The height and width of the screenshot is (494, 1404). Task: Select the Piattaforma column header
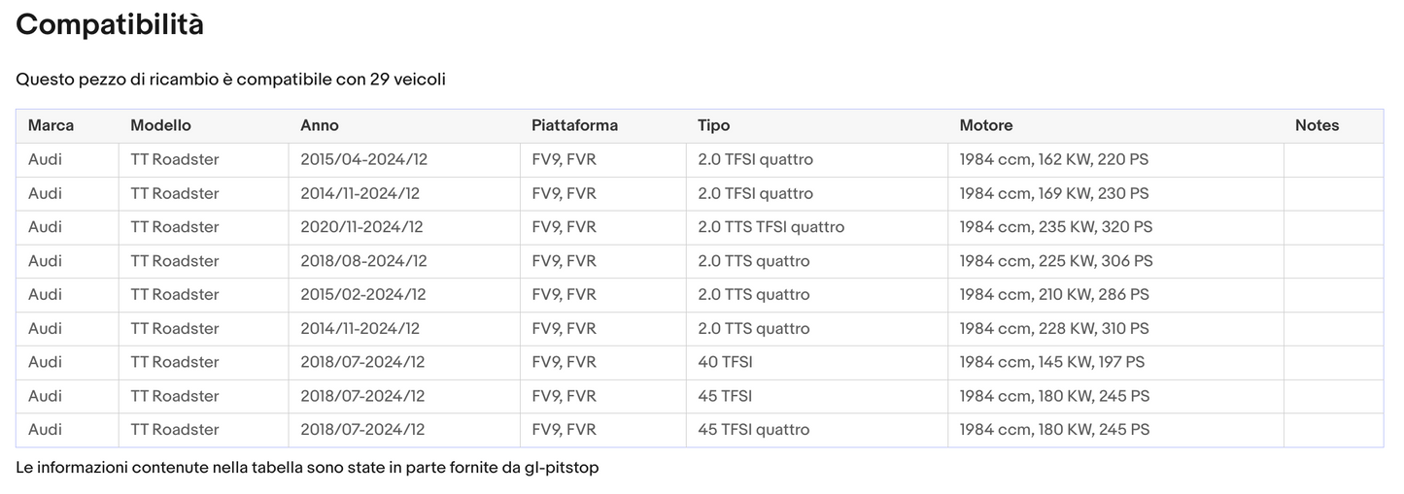point(574,125)
